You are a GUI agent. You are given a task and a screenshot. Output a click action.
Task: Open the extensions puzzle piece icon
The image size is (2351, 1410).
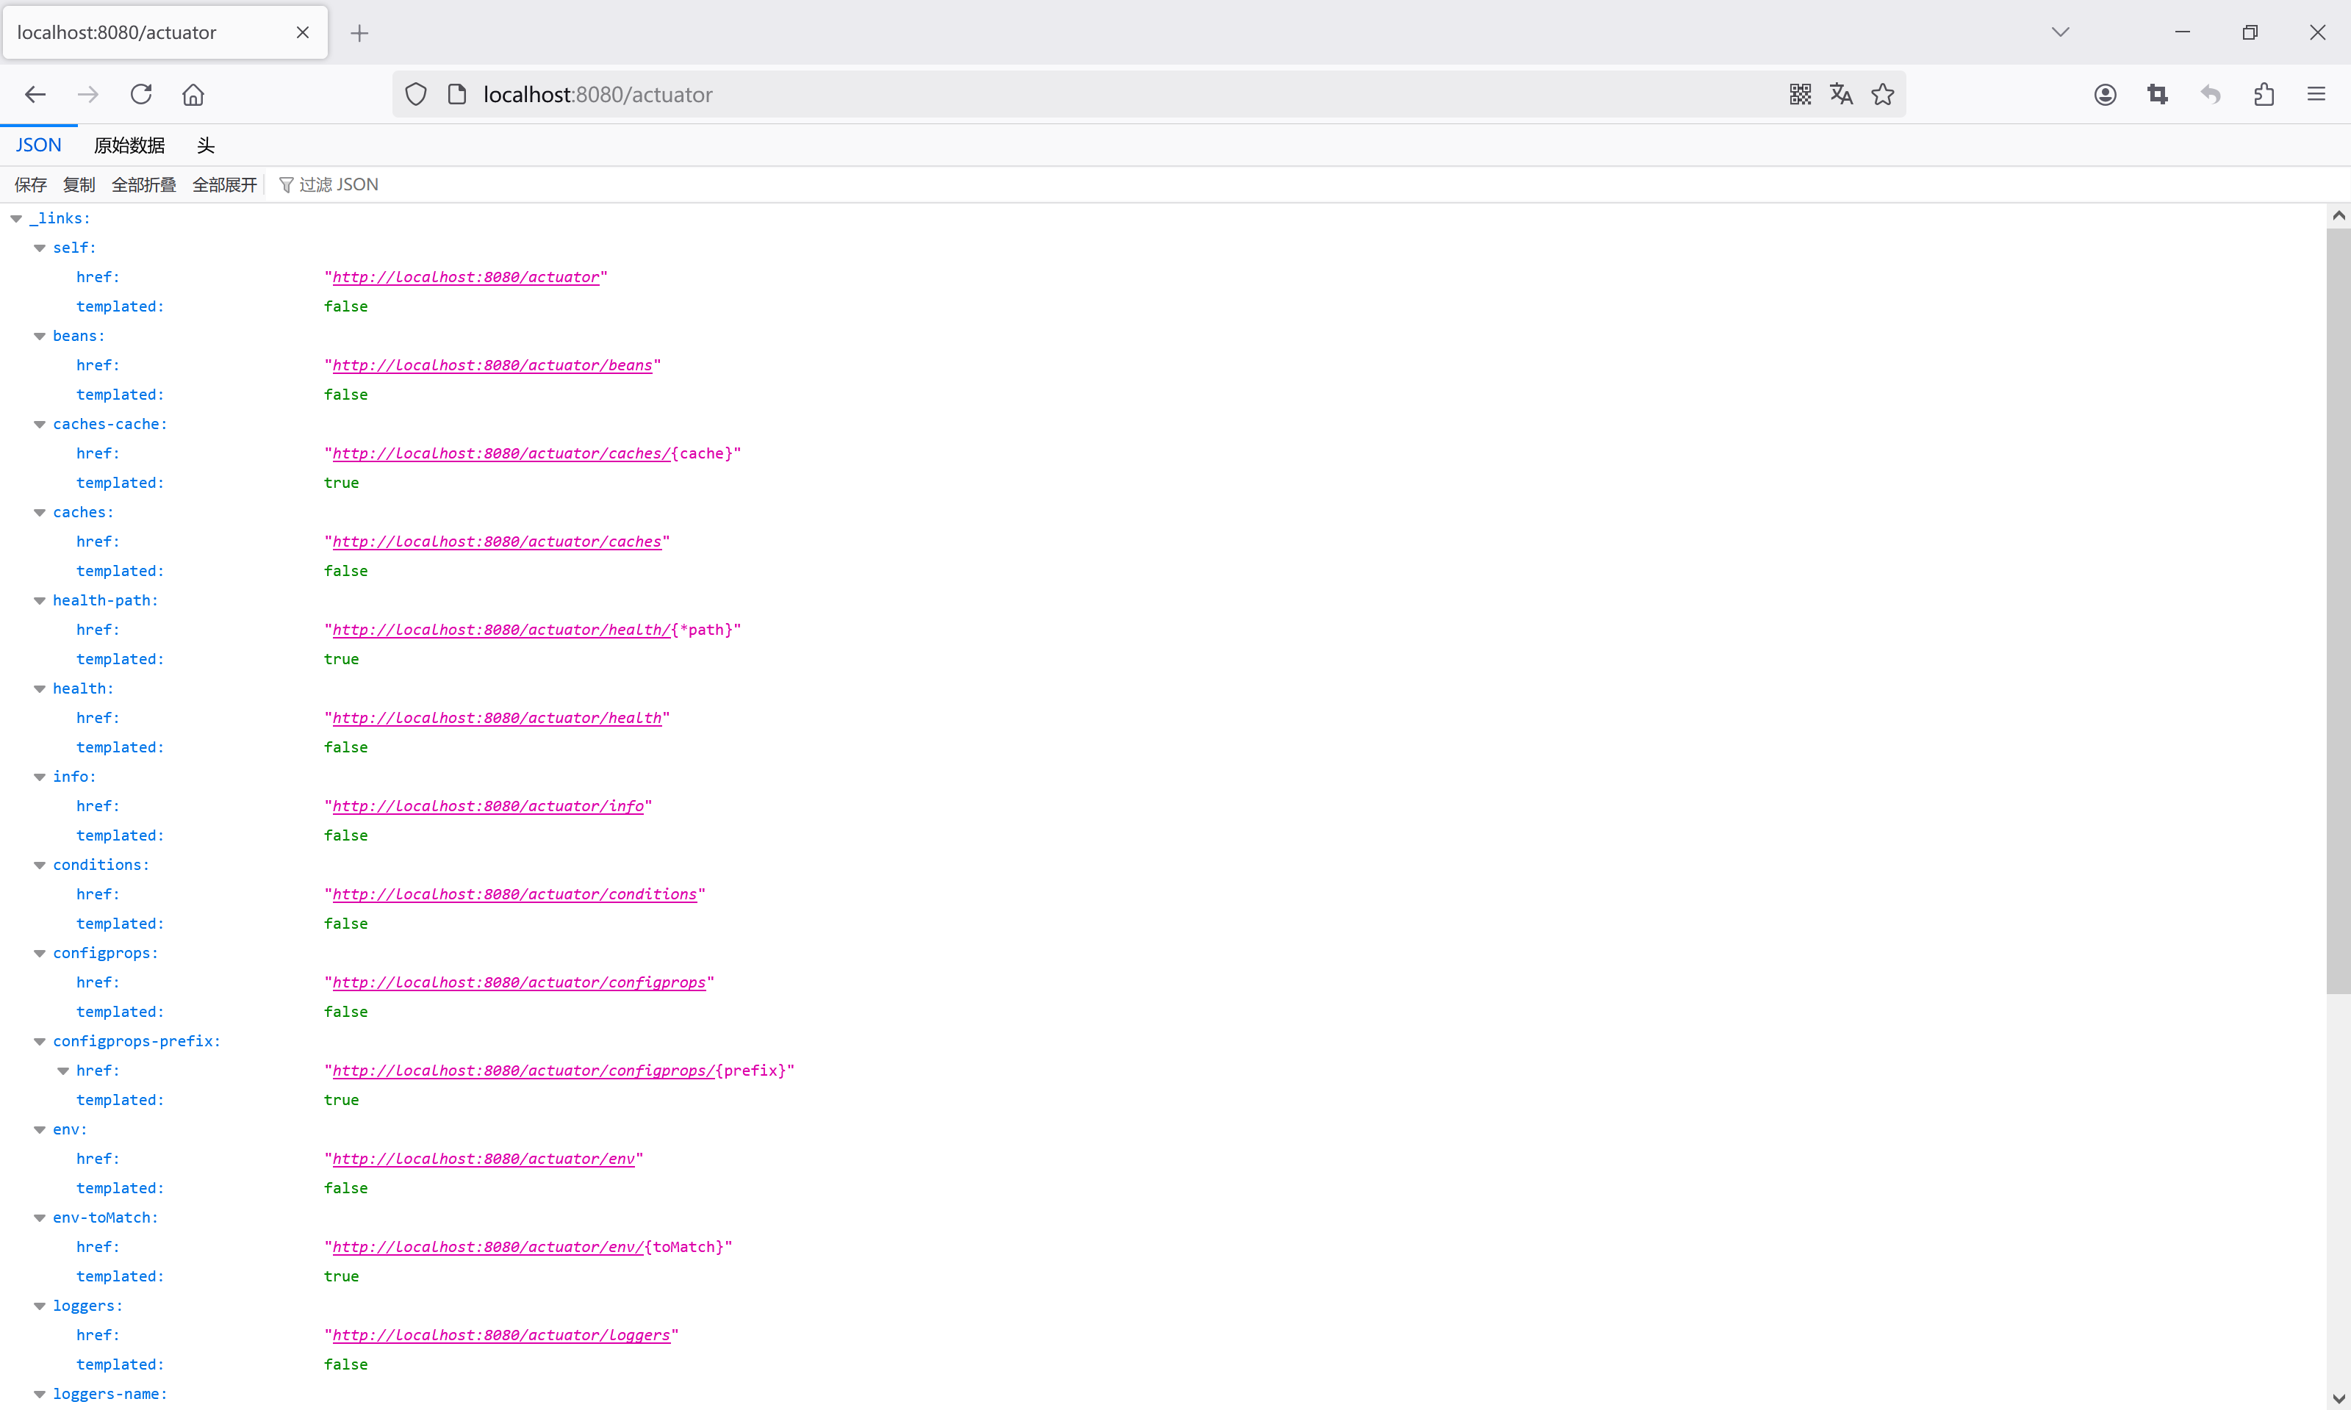click(2264, 94)
